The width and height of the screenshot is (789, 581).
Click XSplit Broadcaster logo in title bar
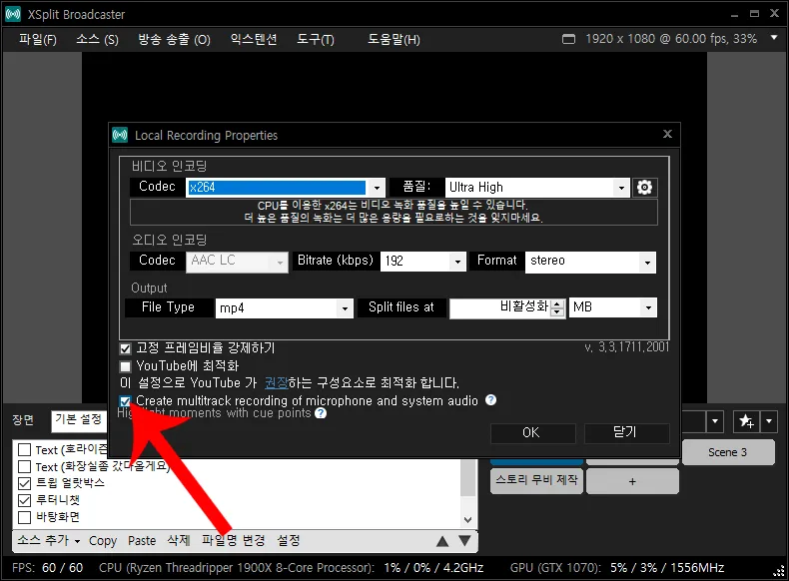click(13, 14)
